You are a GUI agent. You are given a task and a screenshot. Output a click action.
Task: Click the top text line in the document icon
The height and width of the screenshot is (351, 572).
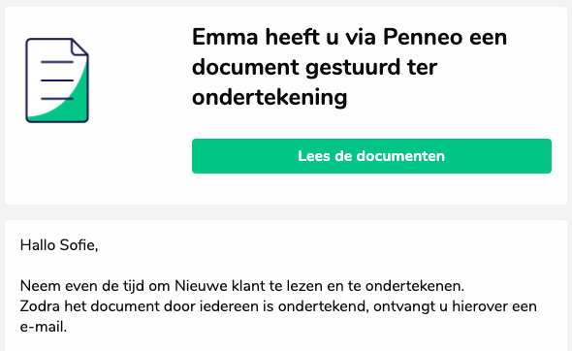pos(57,62)
